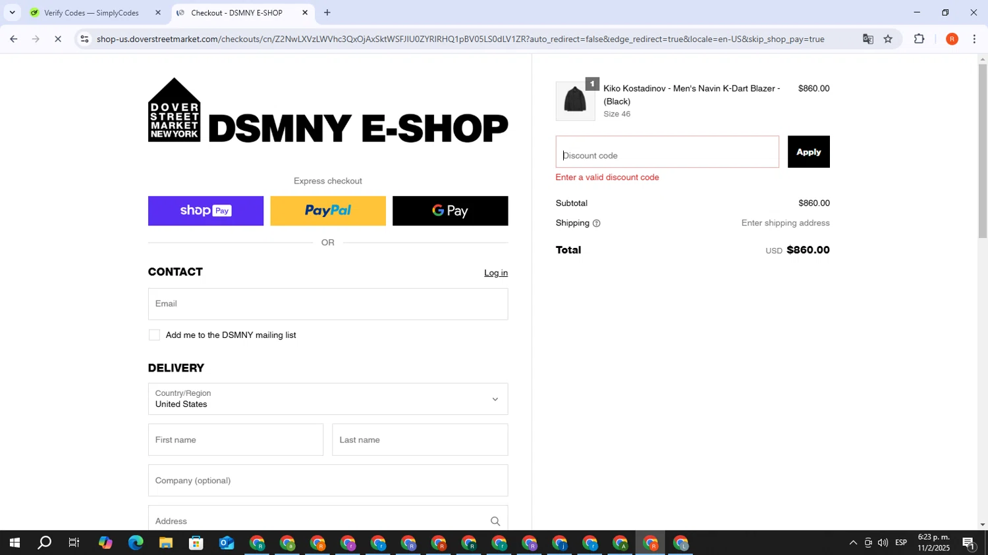Click the First name field
Screen dimensions: 988x555
click(x=236, y=440)
